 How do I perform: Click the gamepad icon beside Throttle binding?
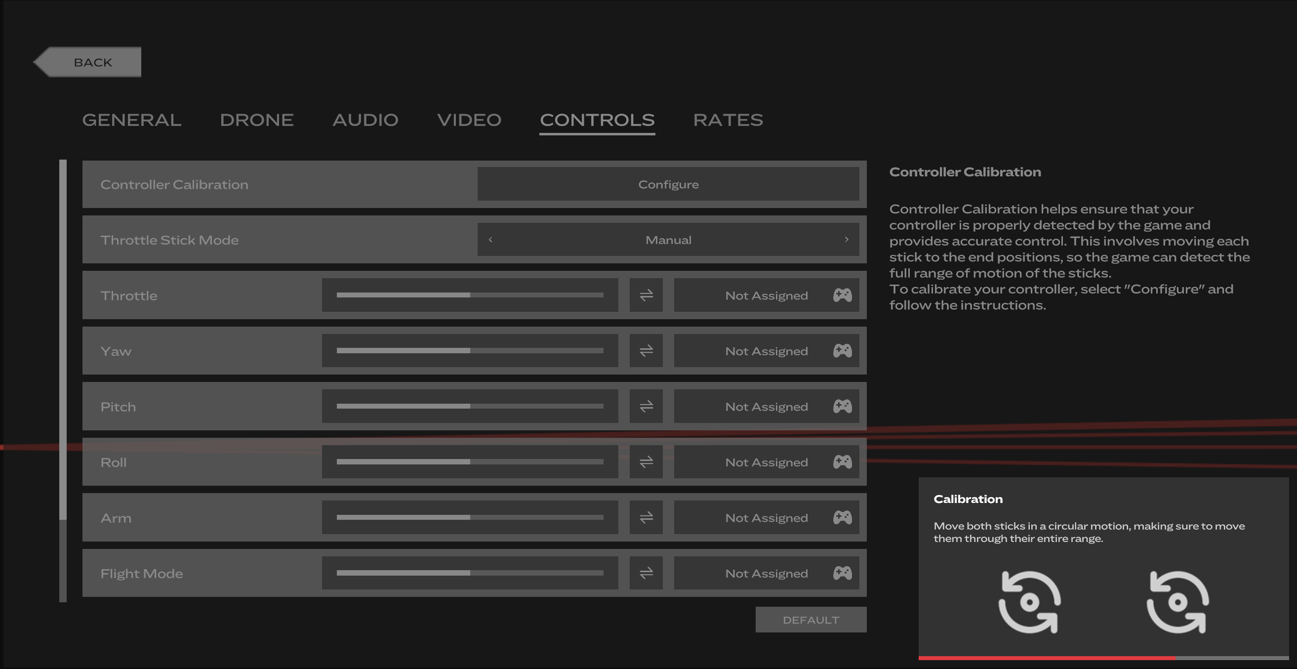point(842,295)
